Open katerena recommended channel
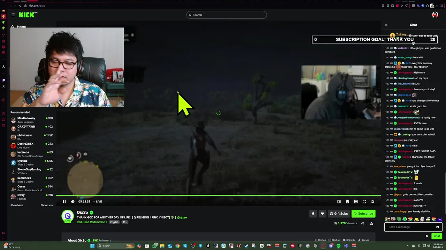Screen dimensions: 446x250 [x=32, y=154]
